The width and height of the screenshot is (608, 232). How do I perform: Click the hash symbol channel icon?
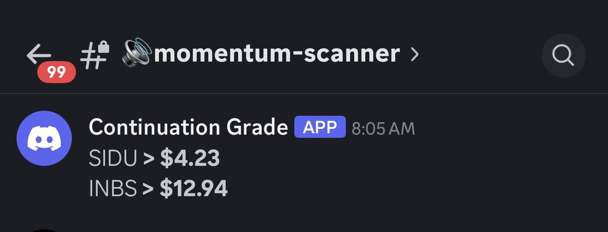91,57
